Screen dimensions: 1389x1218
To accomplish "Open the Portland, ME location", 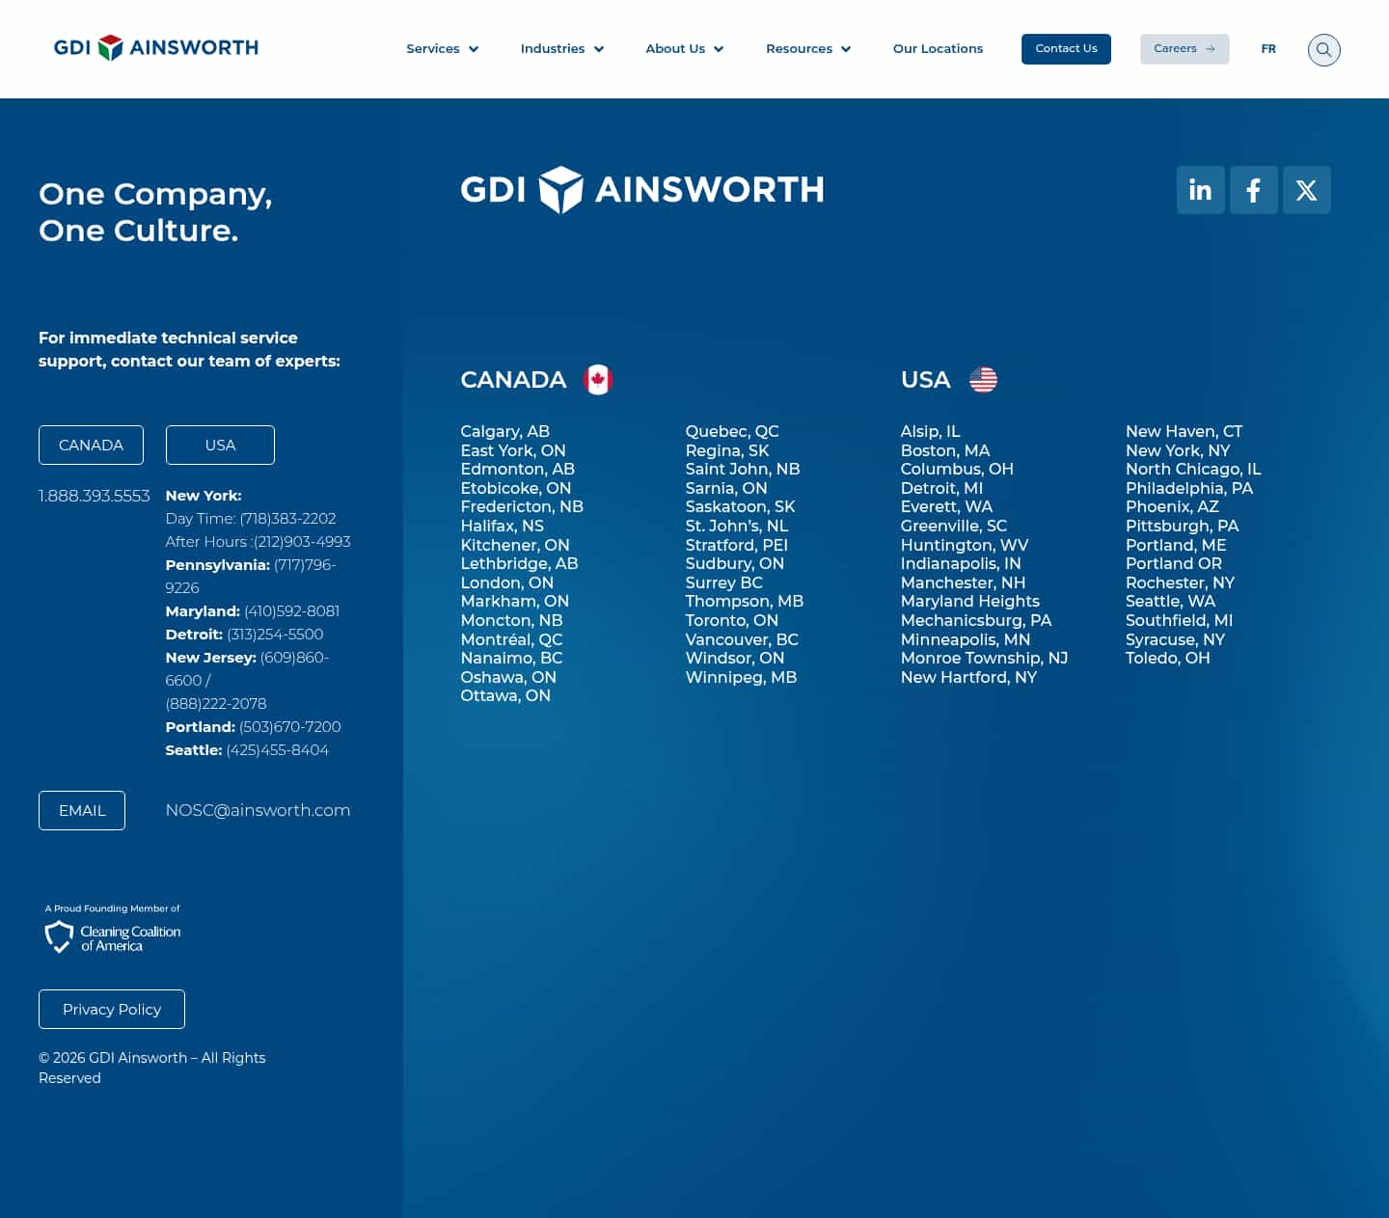I will point(1176,545).
